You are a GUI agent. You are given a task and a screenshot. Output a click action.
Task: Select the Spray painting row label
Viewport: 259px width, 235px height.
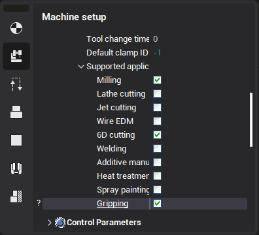click(123, 190)
